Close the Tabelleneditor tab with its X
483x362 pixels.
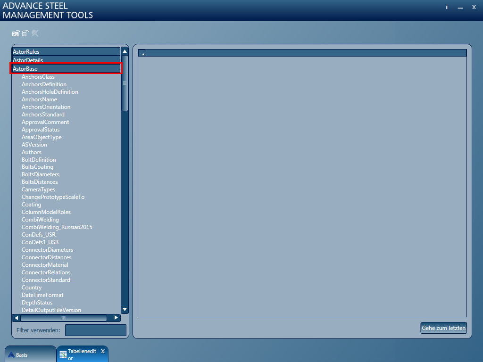[x=103, y=351]
